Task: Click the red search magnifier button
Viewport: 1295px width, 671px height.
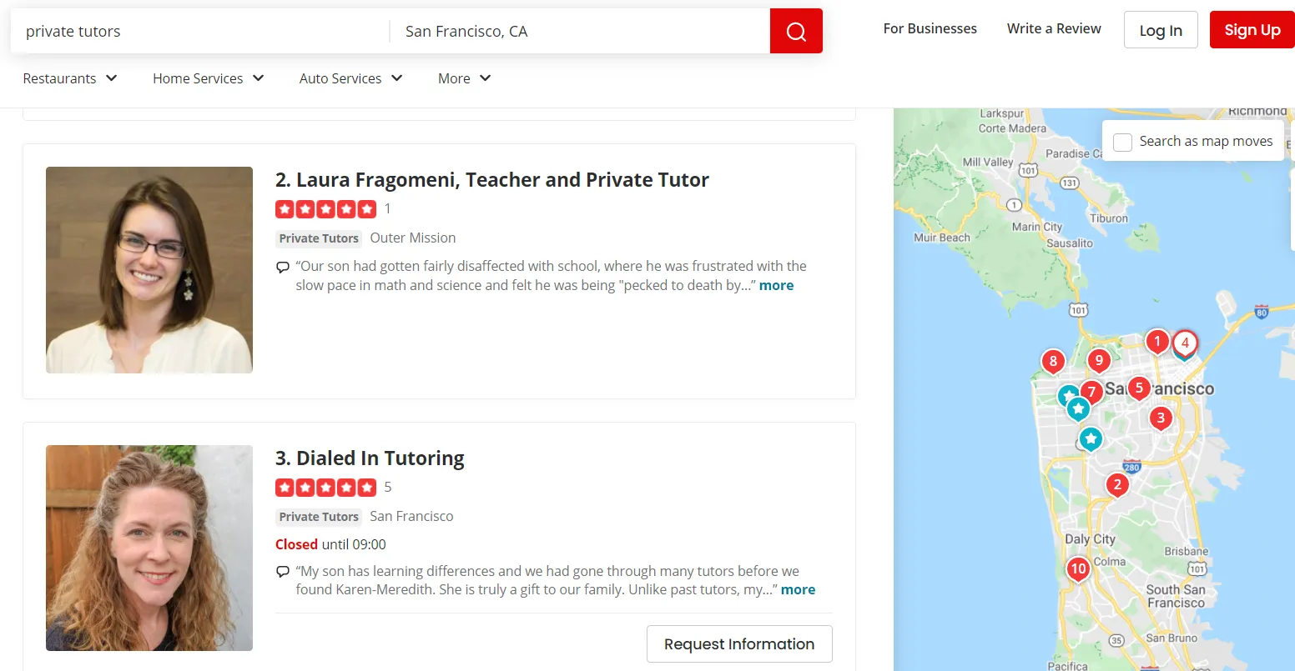Action: click(796, 32)
